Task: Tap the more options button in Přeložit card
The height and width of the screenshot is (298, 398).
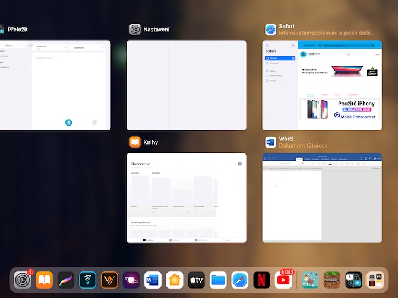Action: [94, 123]
